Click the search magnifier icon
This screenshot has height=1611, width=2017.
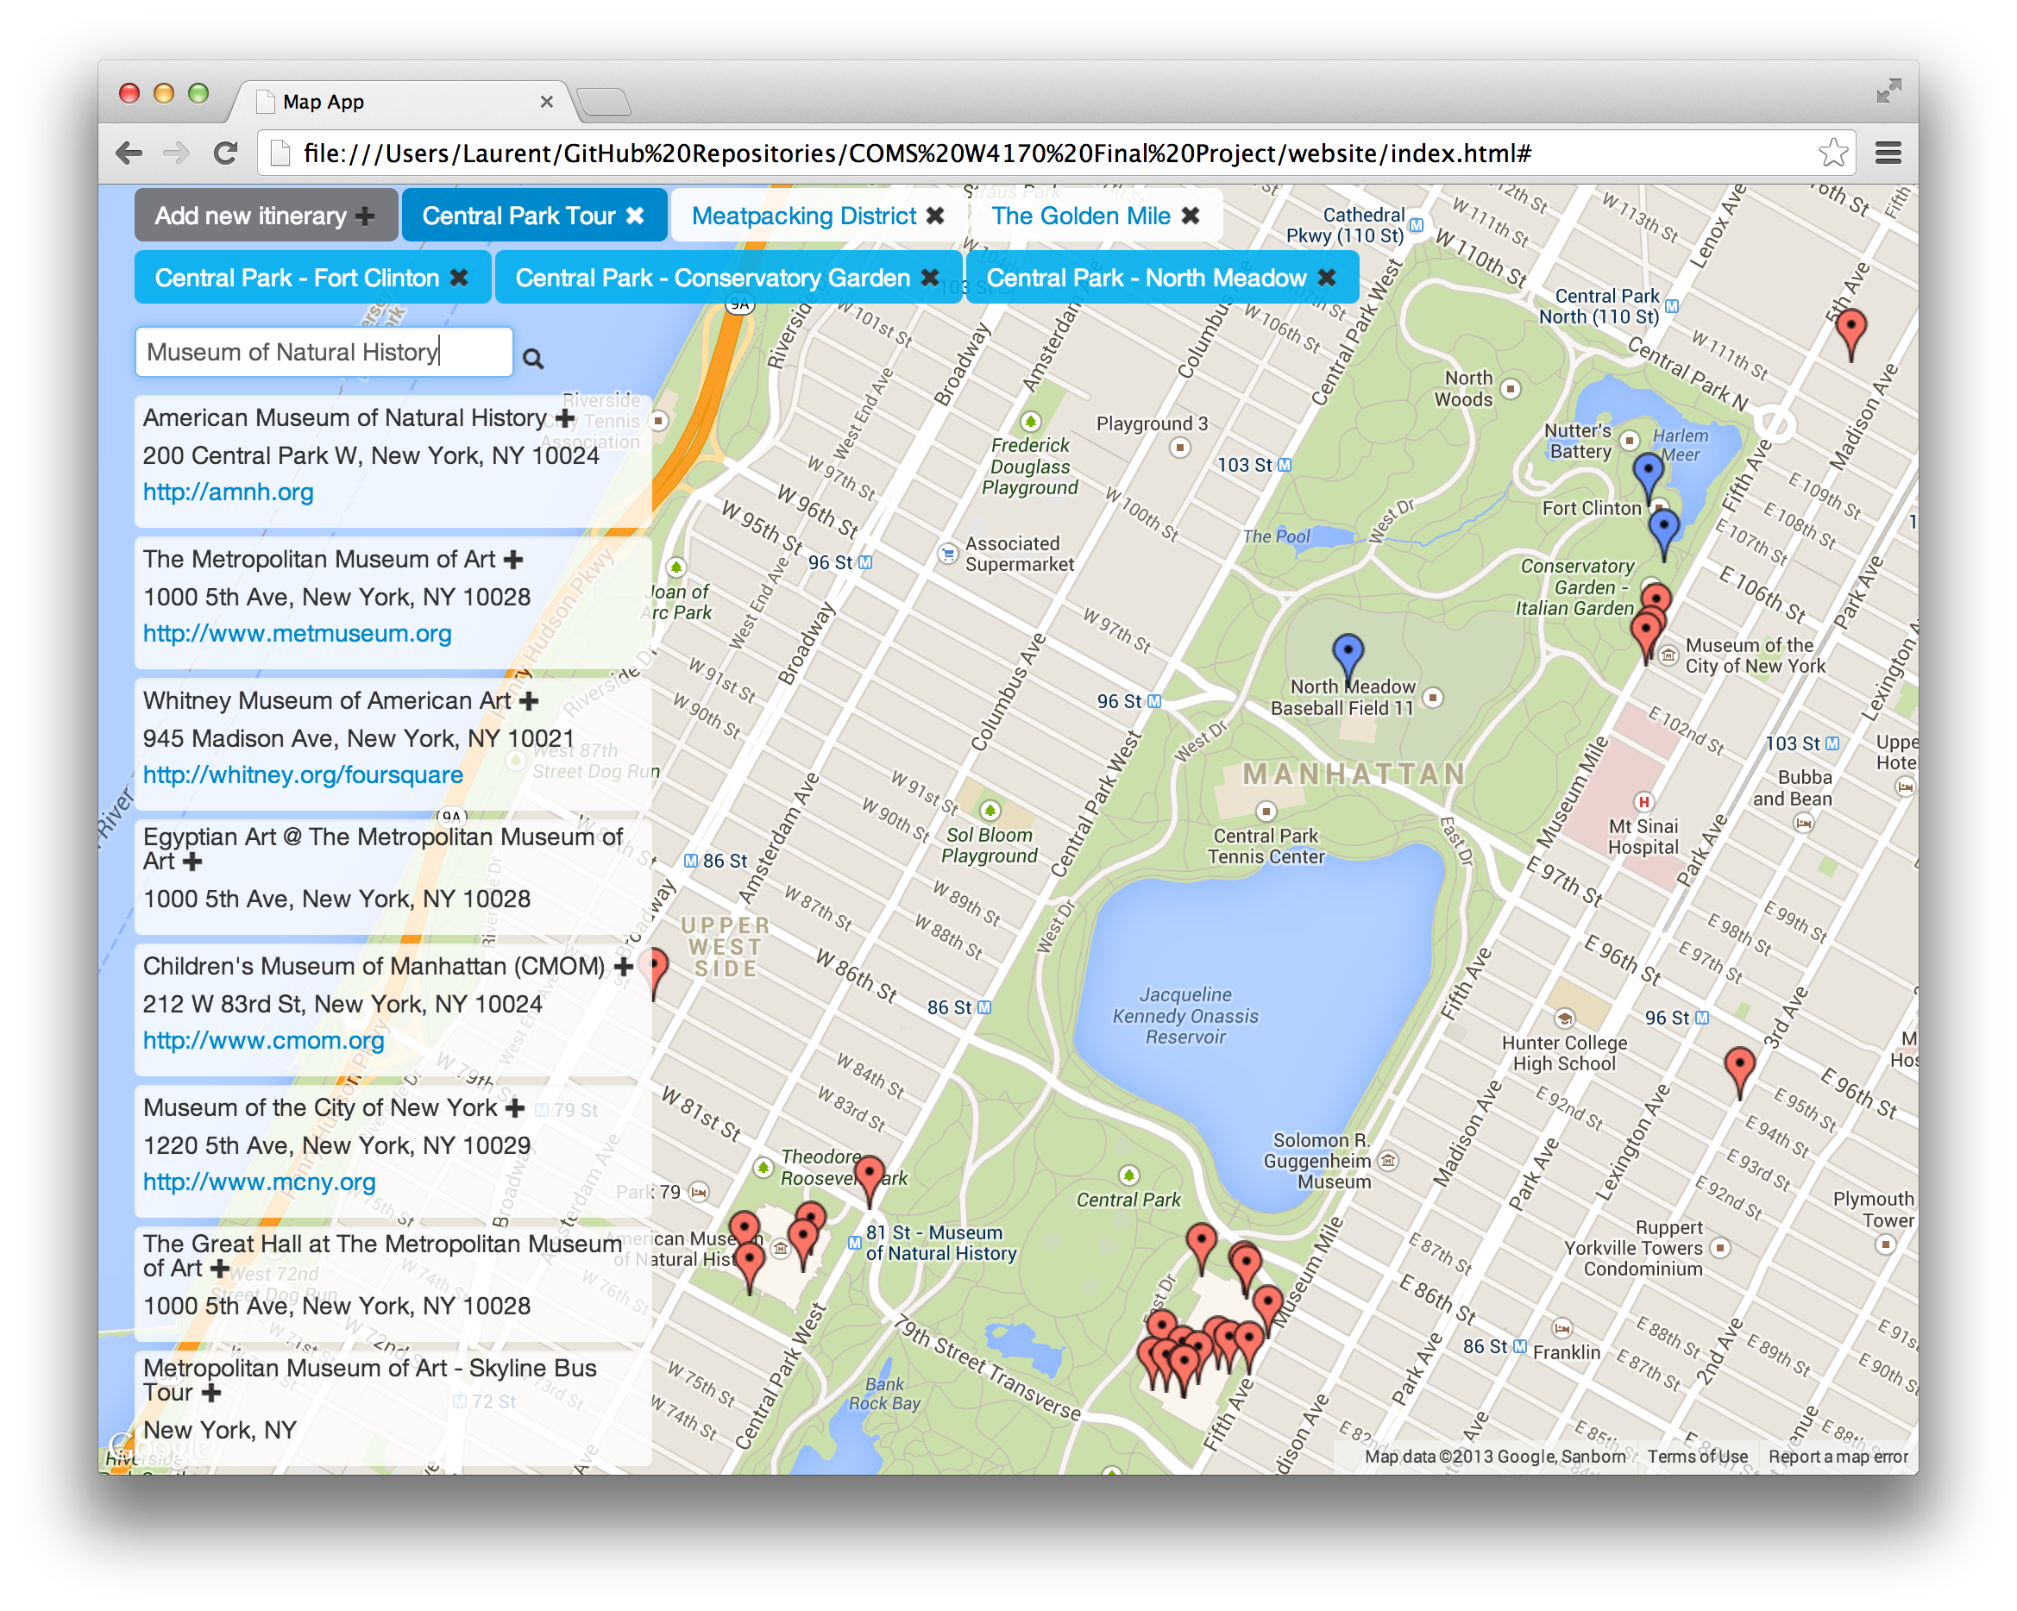coord(533,358)
